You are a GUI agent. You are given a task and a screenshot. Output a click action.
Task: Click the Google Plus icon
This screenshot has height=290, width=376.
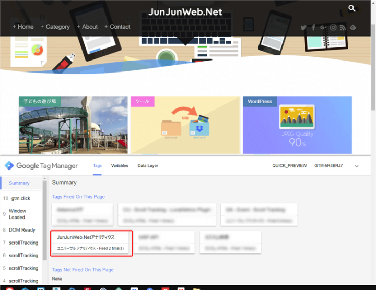pos(323,27)
